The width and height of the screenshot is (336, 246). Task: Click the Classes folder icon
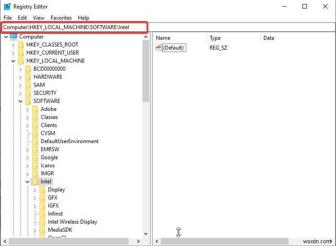coord(35,117)
